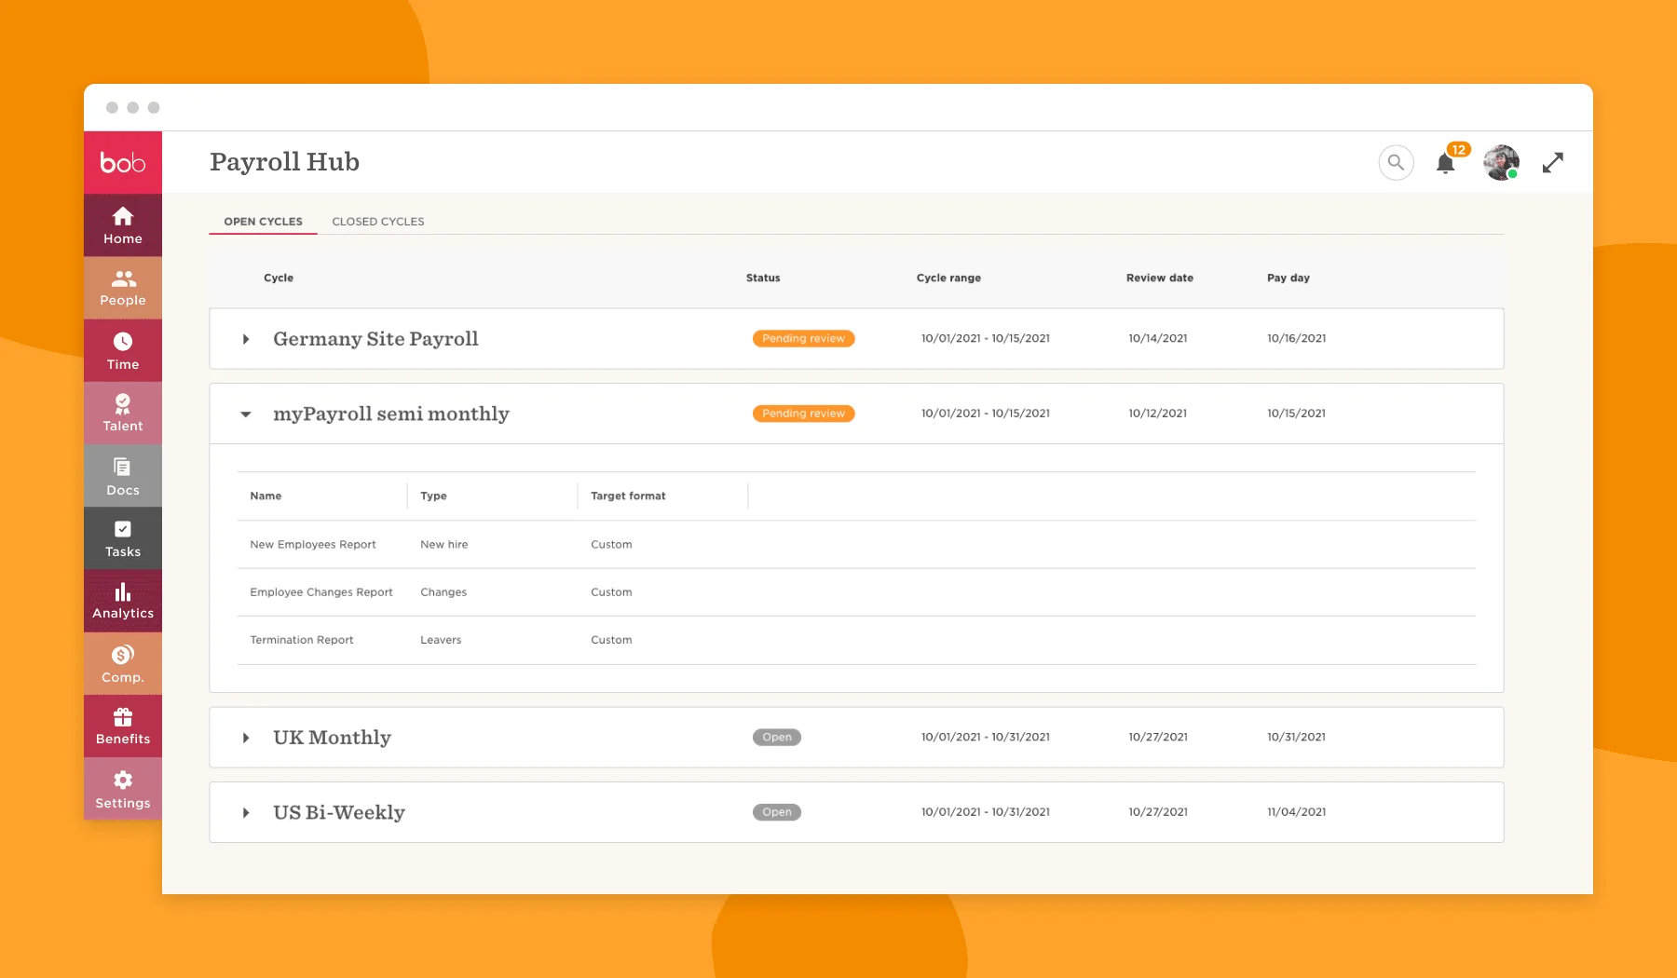The image size is (1677, 978).
Task: Expand the Germany Site Payroll cycle
Action: pyautogui.click(x=246, y=339)
